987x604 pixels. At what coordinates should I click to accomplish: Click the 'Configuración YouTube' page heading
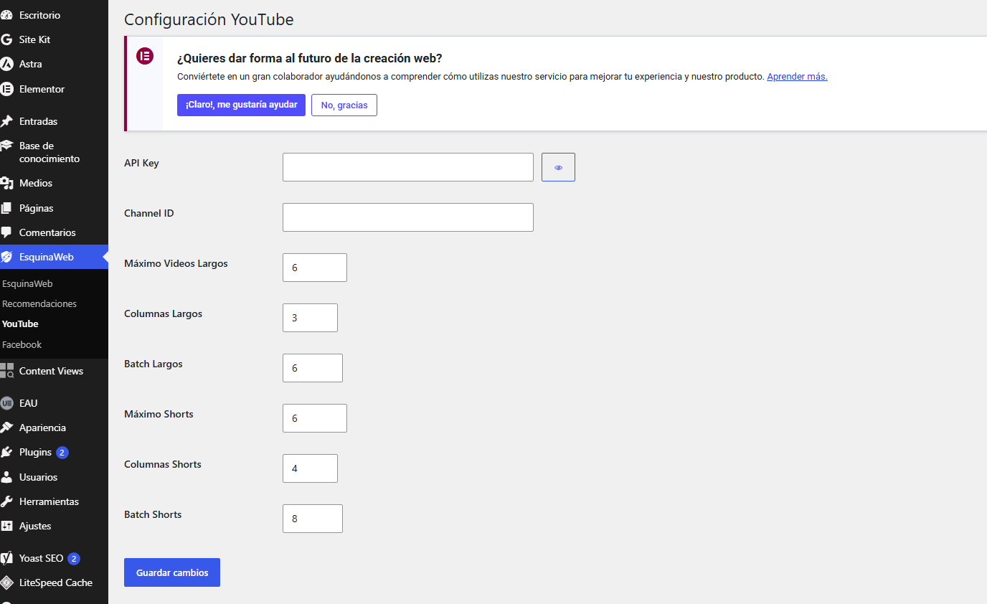coord(209,19)
